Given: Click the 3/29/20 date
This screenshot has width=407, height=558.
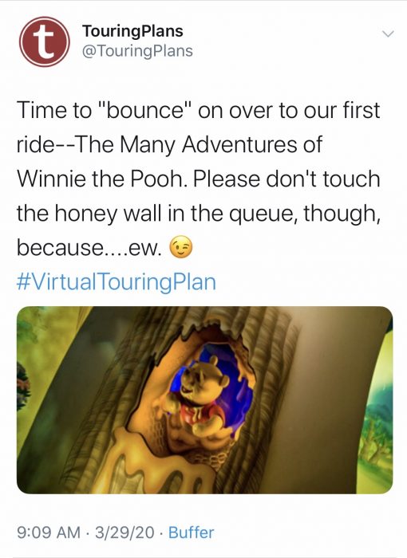Looking at the screenshot, I should point(124,532).
